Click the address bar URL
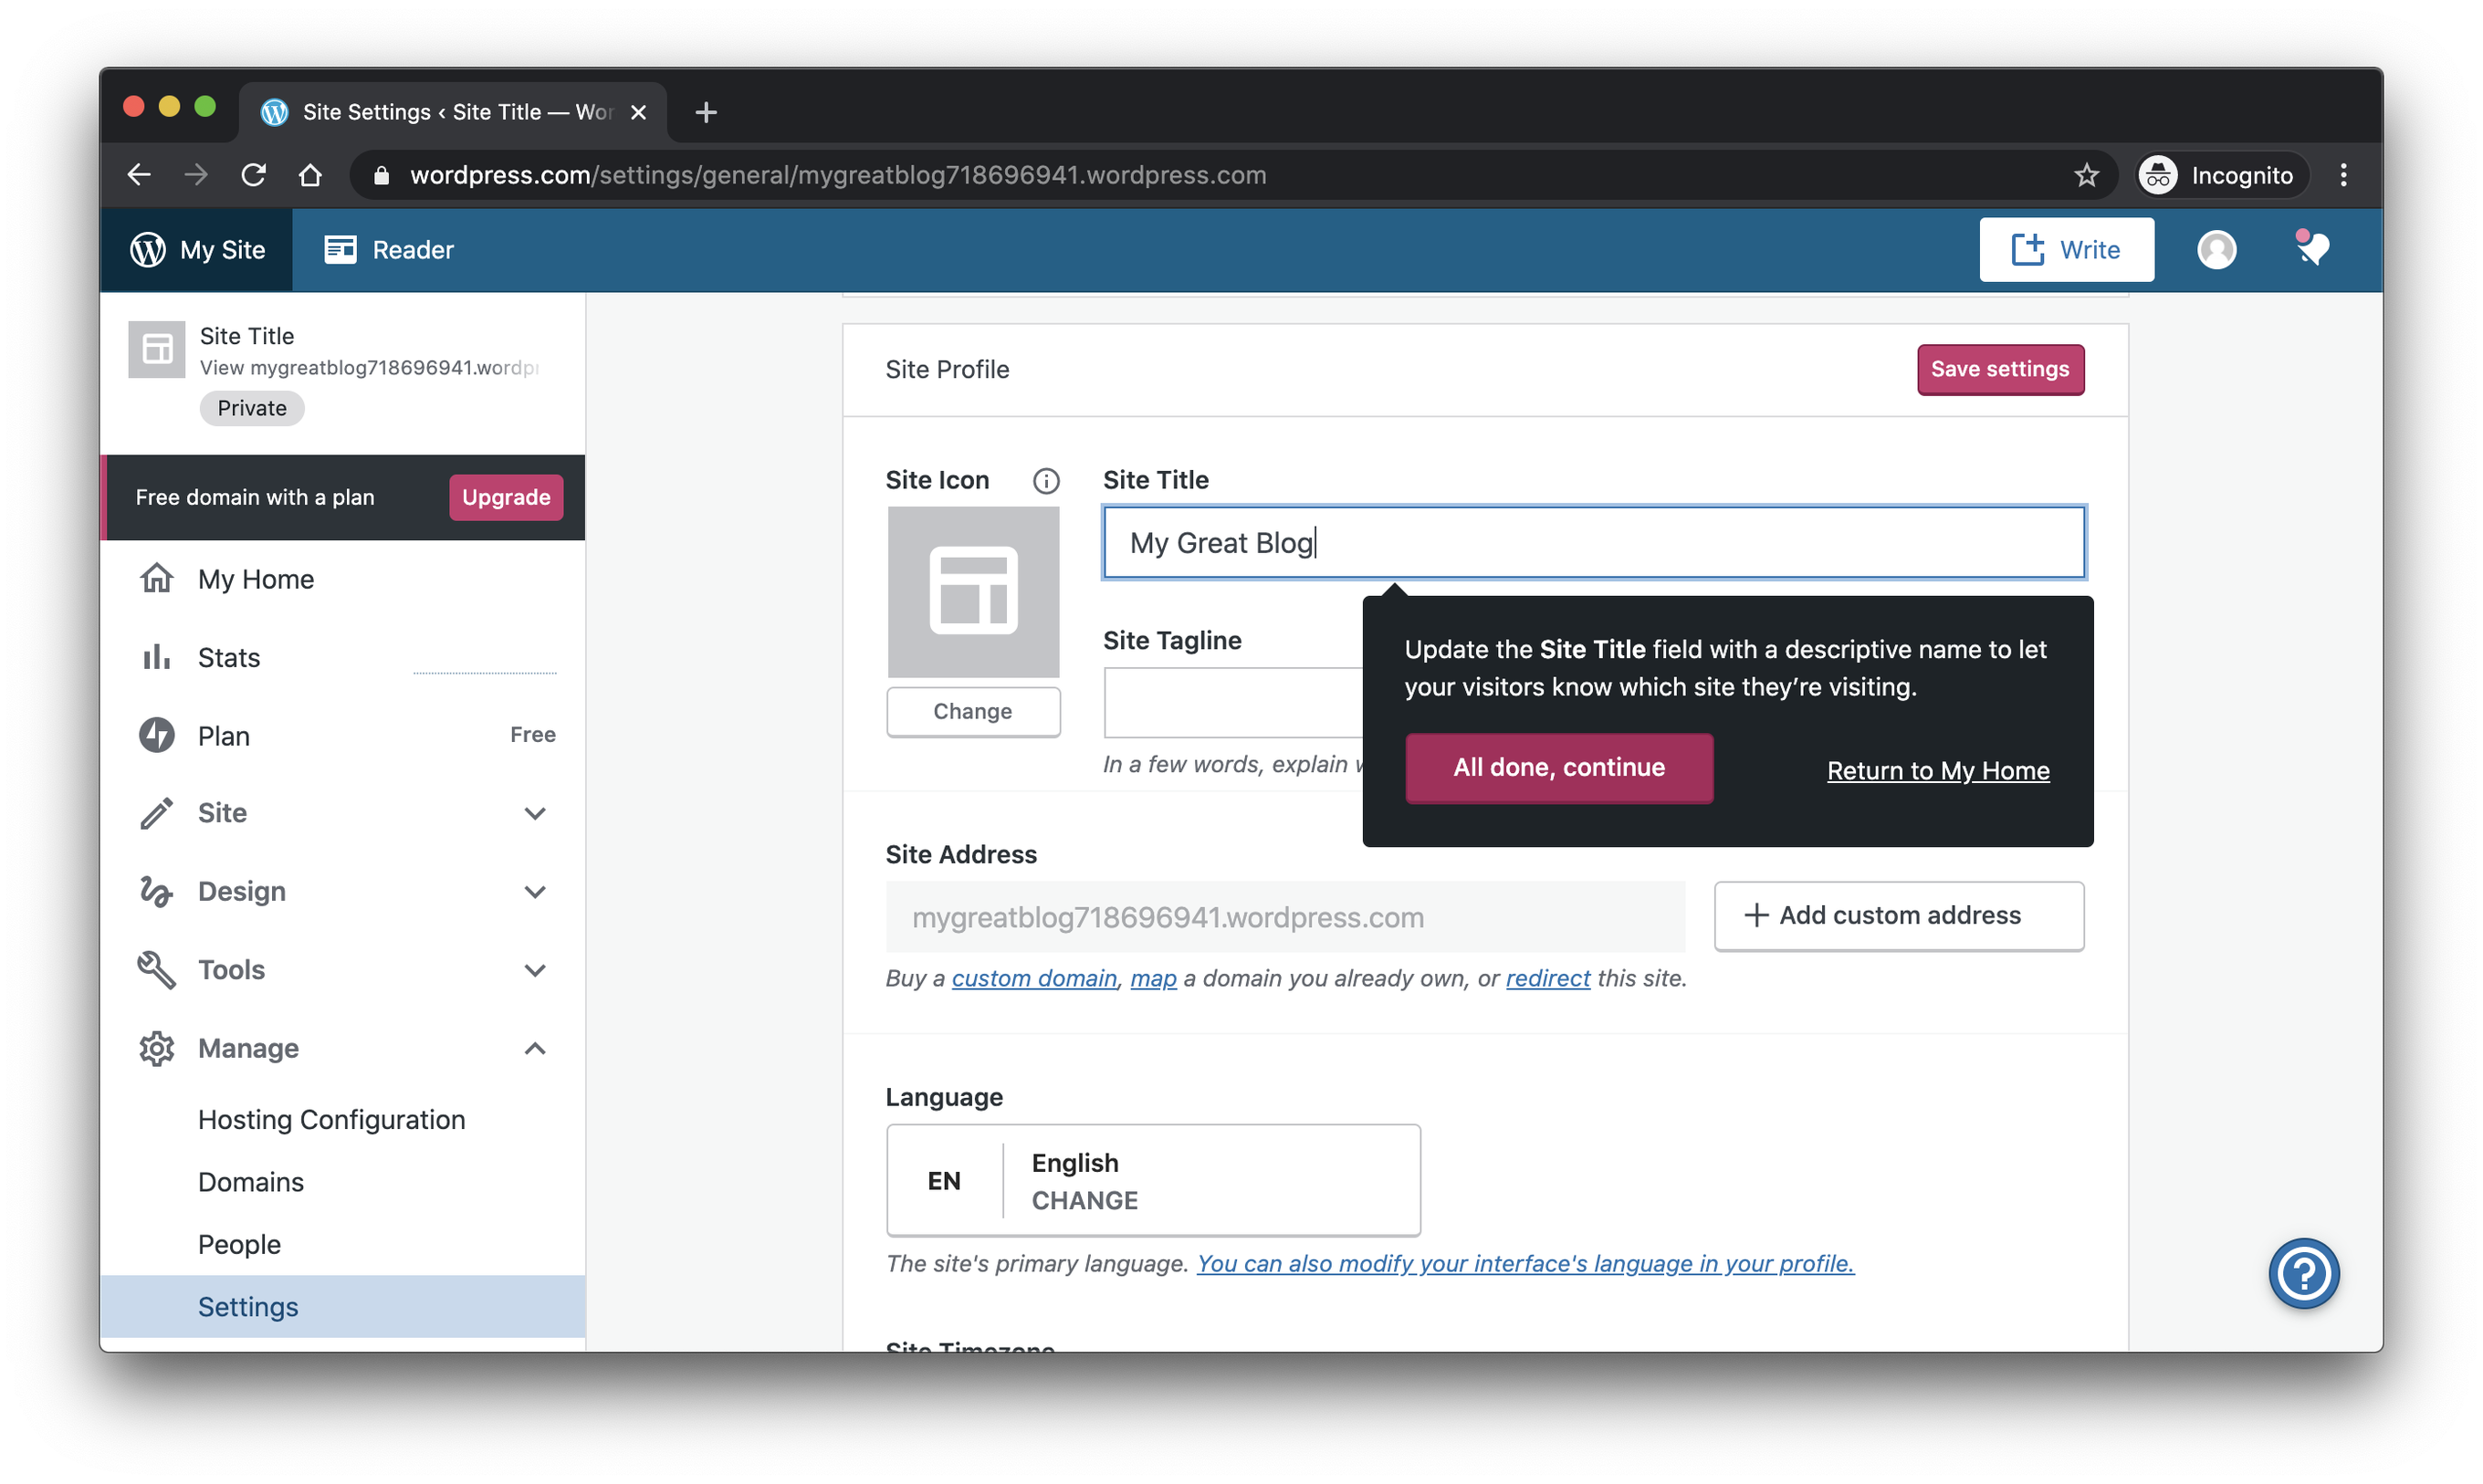Image resolution: width=2483 pixels, height=1484 pixels. point(838,175)
